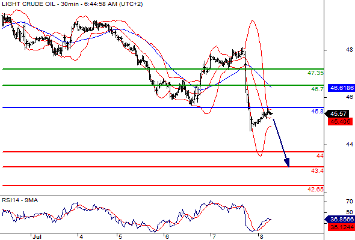Select the 47.35 green resistance line label
Image resolution: width=355 pixels, height=240 pixels.
pyautogui.click(x=315, y=73)
